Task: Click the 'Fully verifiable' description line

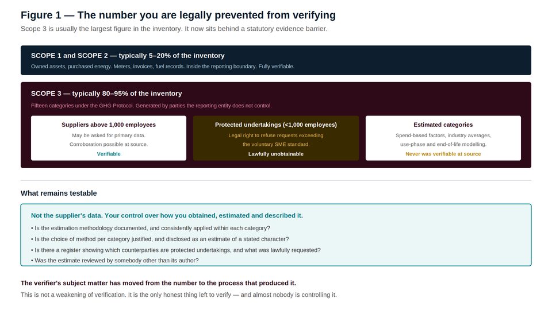Action: click(163, 67)
